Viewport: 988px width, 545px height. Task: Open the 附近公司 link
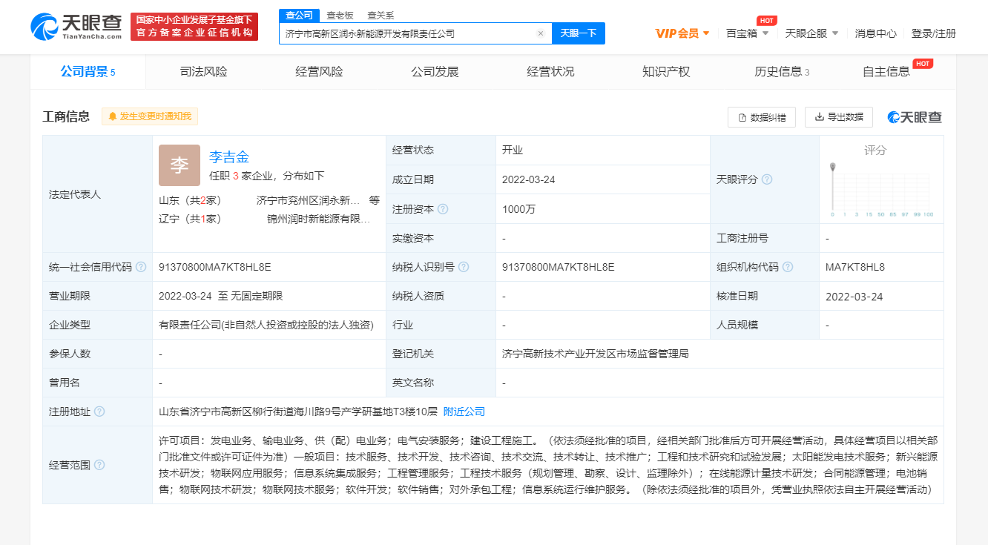click(x=464, y=412)
